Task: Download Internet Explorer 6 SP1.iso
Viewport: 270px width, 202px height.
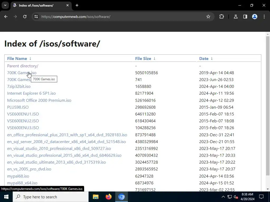Action: 31,93
